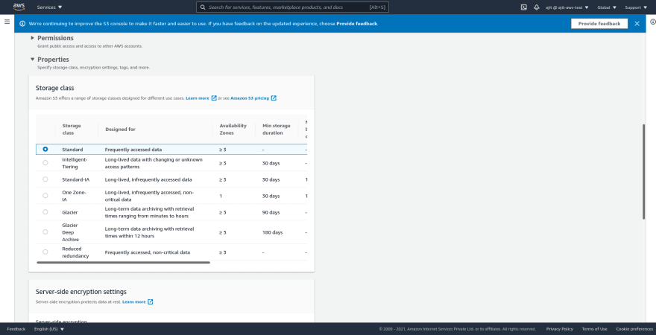Open the notifications bell icon
The image size is (656, 335).
(x=536, y=7)
